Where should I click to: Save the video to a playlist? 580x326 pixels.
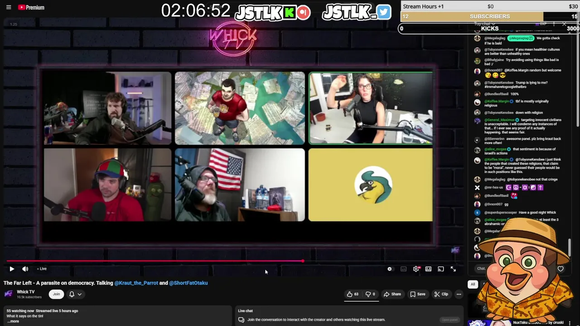[418, 294]
